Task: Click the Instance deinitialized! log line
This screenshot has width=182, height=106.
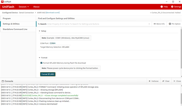Action: click(x=29, y=104)
